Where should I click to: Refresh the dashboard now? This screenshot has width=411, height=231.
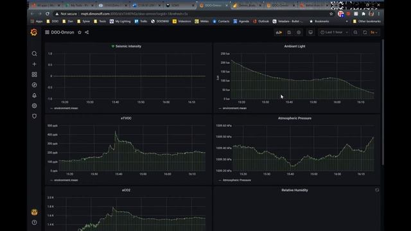point(365,32)
